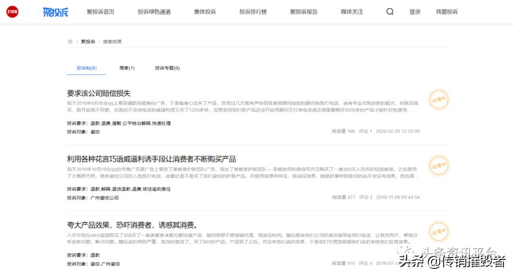Click the search magnifier icon
The image size is (514, 276).
coord(390,11)
